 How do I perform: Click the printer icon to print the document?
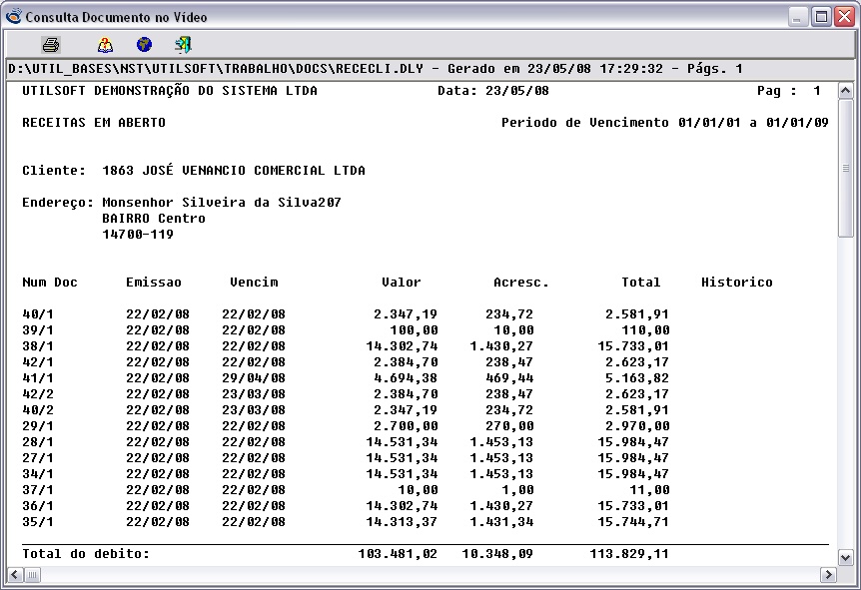click(x=51, y=45)
